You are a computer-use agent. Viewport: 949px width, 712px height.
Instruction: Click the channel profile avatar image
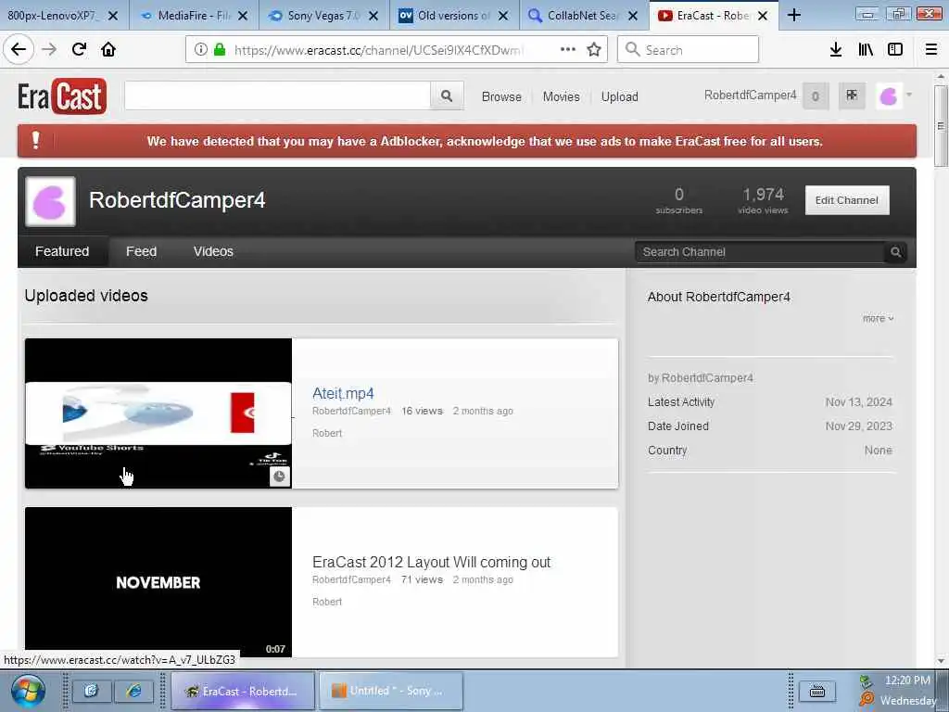coord(50,201)
